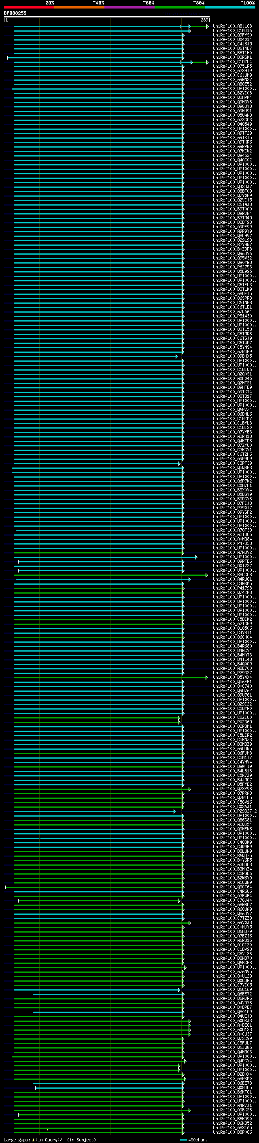Select the UniRef100_Q9NEN6 label
This screenshot has height=1143, width=259.
point(232,829)
